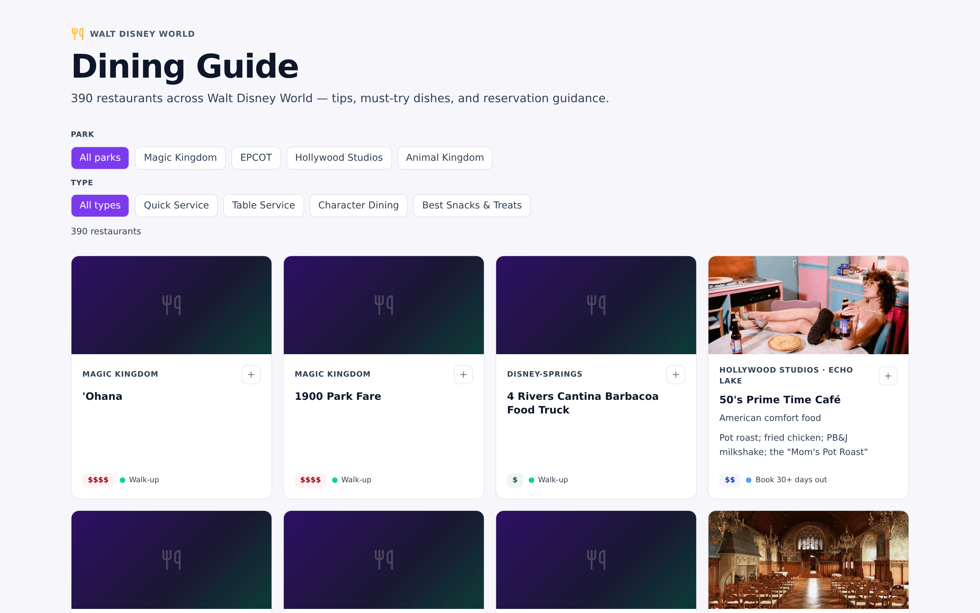Open the 'Ohana placeholder image

click(x=171, y=305)
